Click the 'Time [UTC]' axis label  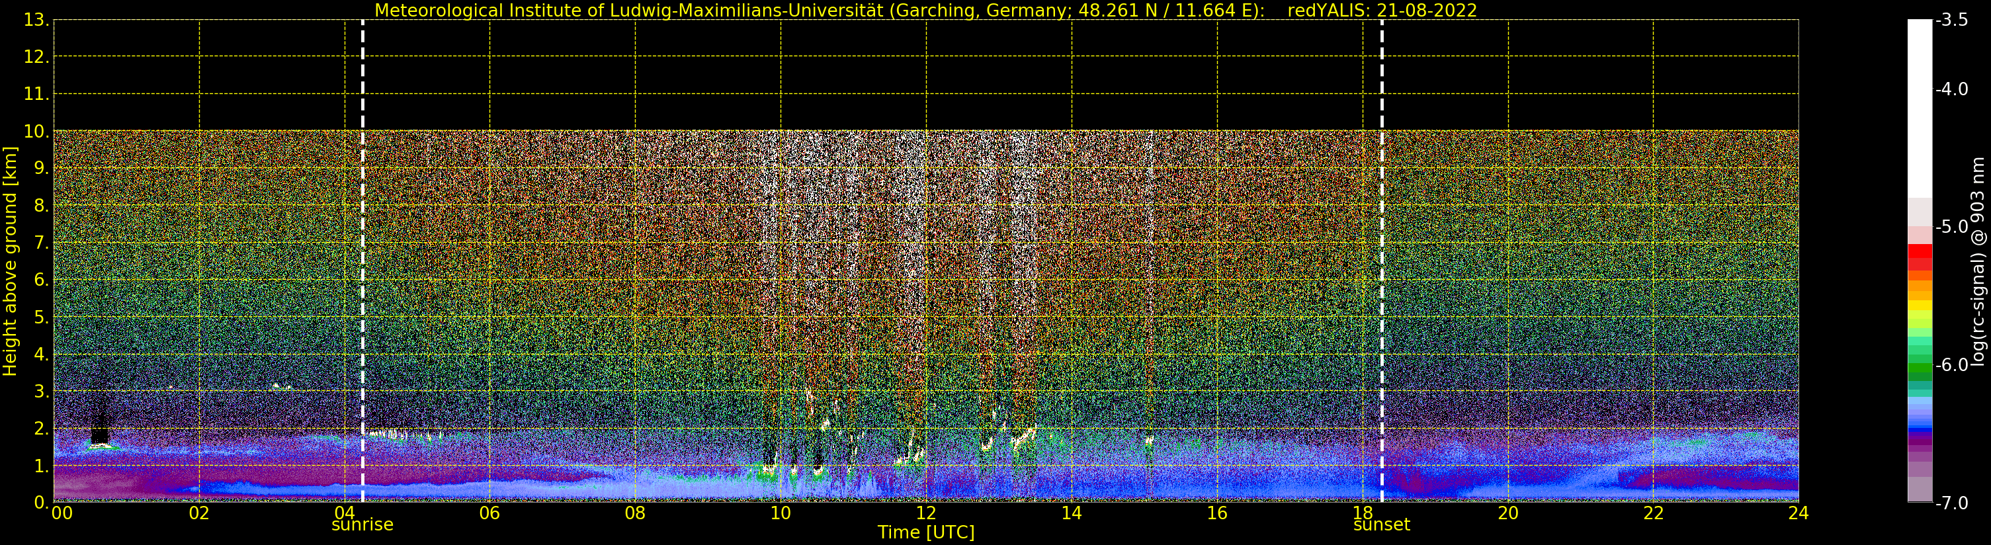pos(926,532)
